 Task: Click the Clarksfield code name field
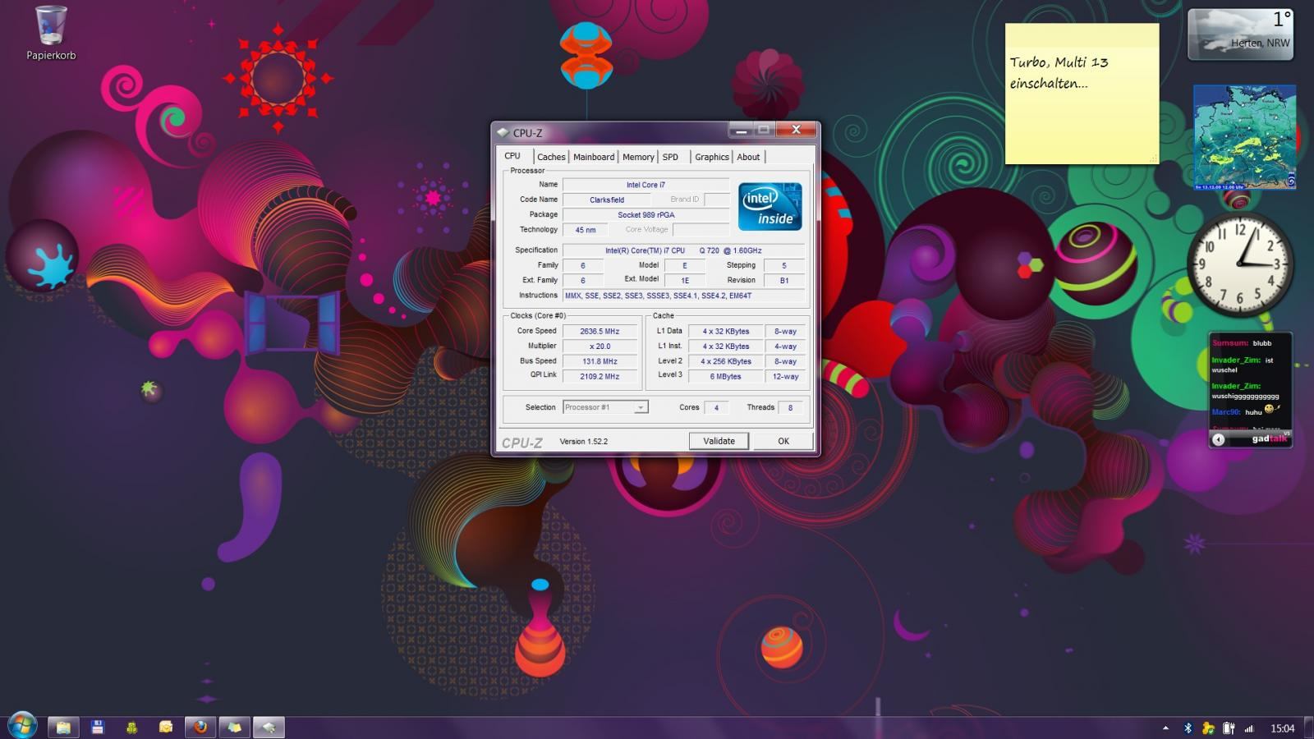click(x=606, y=200)
